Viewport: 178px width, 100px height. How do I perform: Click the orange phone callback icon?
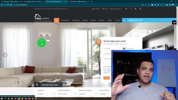98,42
